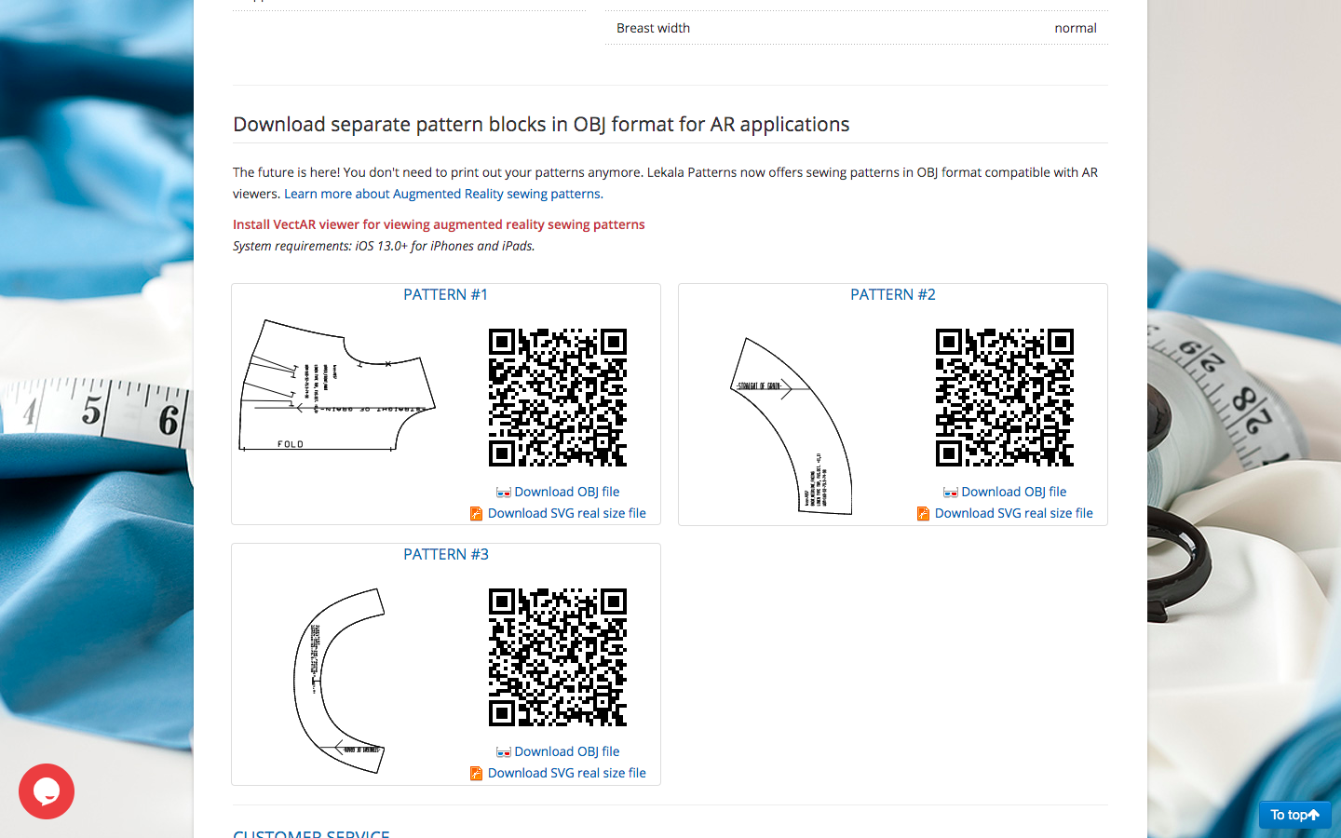Click the OBJ file icon for Pattern #3
The image size is (1341, 838).
(x=503, y=752)
